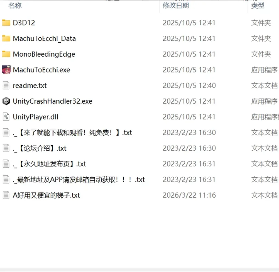The image size is (279, 272).
Task: Click the modified date of ._【永久地址发布页】.txt
Action: (x=189, y=164)
